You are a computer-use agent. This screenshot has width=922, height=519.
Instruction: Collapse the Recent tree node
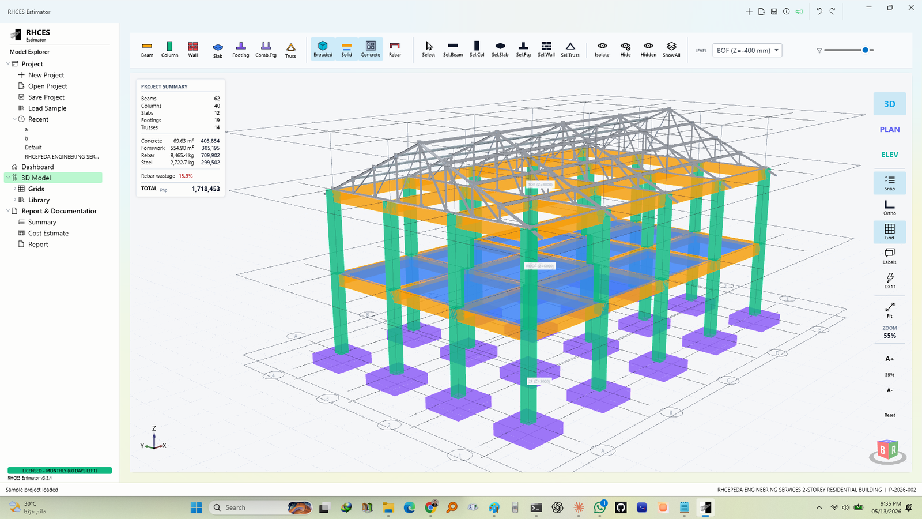pos(15,119)
